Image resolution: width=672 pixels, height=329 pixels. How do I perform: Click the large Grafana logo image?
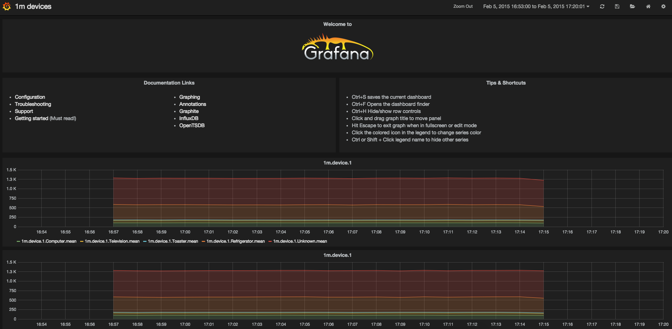(338, 47)
